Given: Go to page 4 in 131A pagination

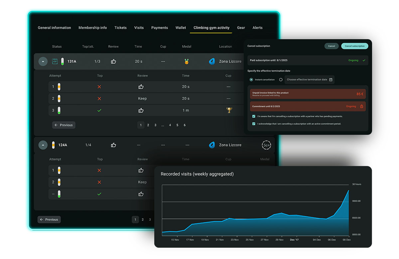Looking at the screenshot, I should 170,125.
